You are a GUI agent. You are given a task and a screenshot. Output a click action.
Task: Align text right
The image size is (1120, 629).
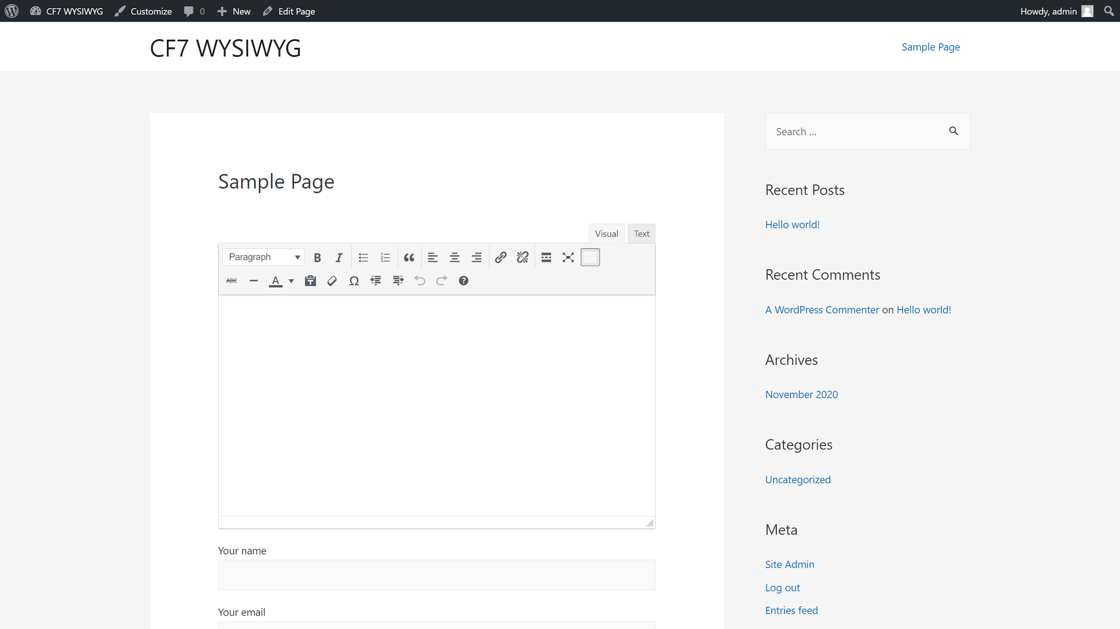click(477, 257)
